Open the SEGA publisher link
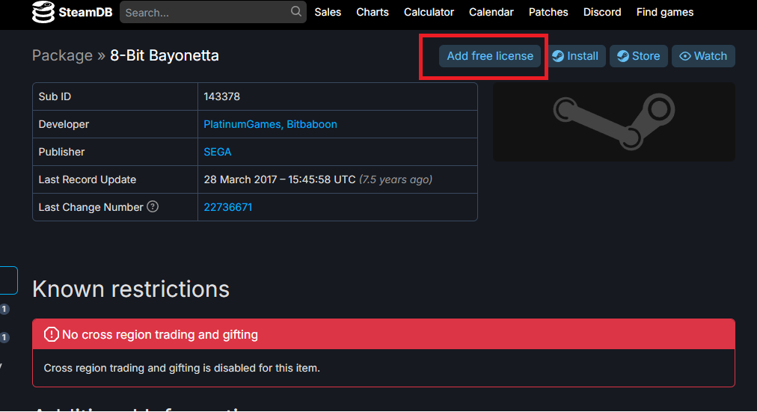 pos(217,152)
